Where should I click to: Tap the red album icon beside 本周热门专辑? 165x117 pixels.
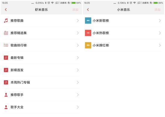(x=6, y=82)
